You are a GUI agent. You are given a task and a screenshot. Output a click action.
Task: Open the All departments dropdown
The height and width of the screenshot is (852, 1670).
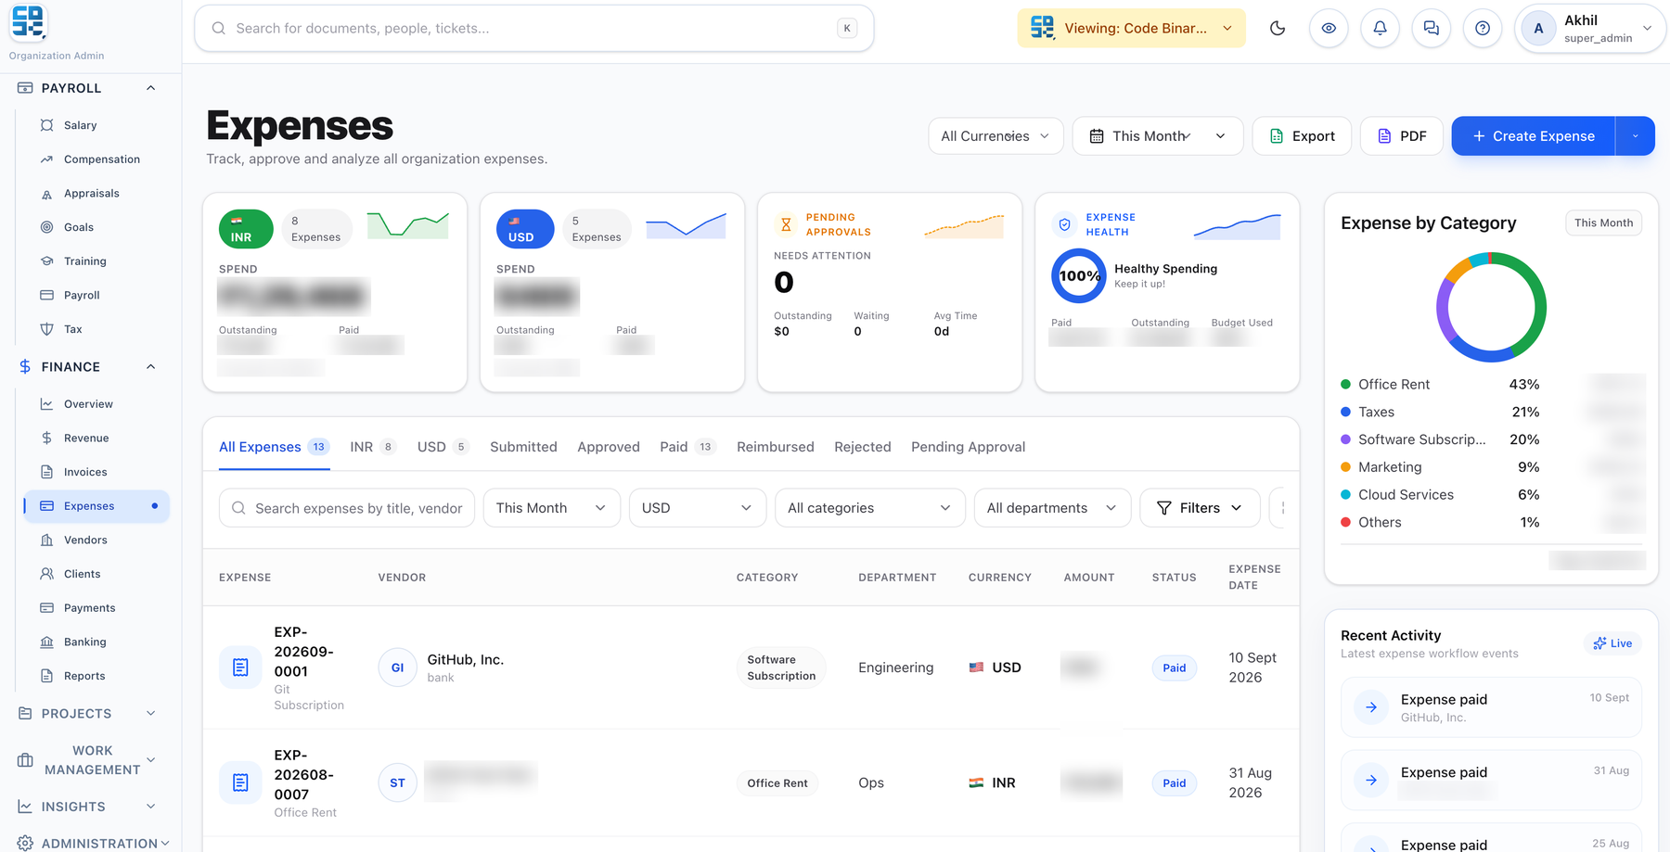click(x=1052, y=508)
